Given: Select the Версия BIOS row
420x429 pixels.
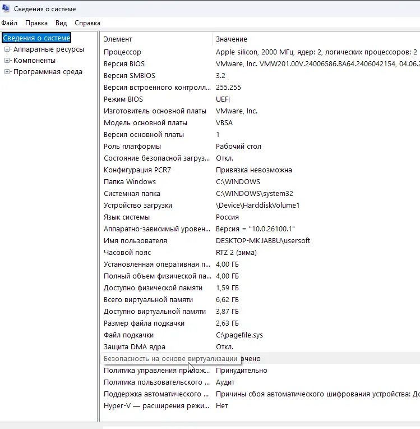Looking at the screenshot, I should point(124,64).
